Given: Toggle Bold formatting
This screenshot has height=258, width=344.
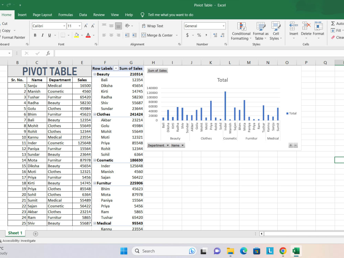Looking at the screenshot, I should pos(35,35).
